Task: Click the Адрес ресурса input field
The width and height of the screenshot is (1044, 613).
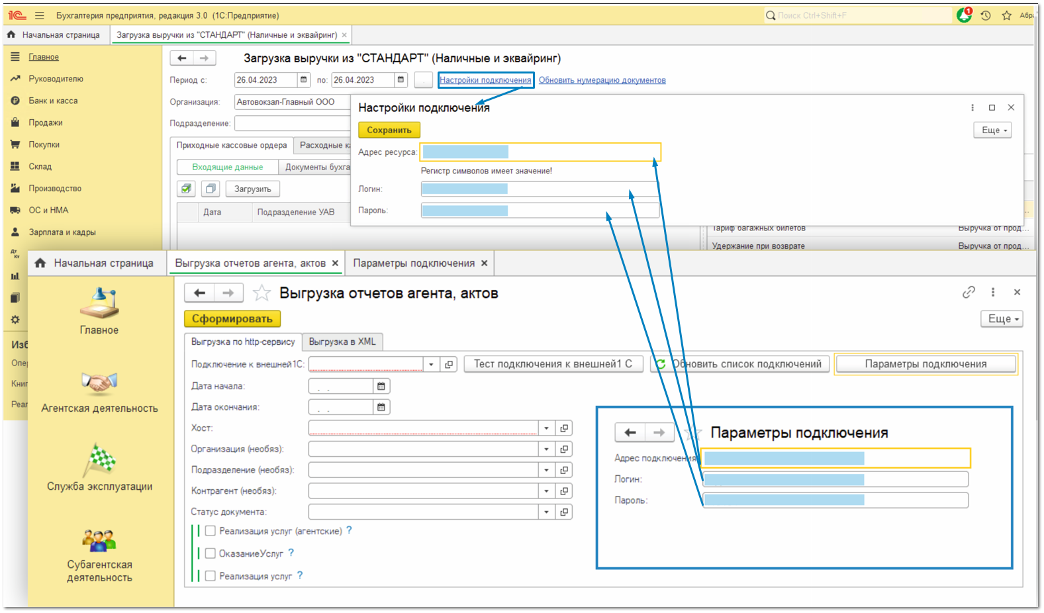Action: tap(540, 152)
